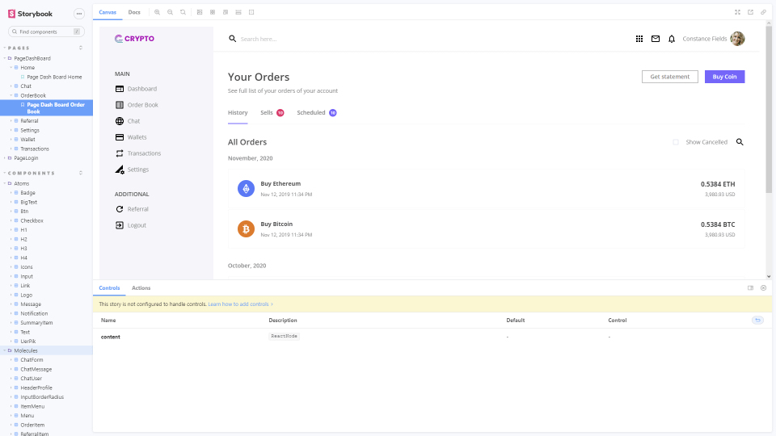Open the ChatForm component in tree

(32, 360)
